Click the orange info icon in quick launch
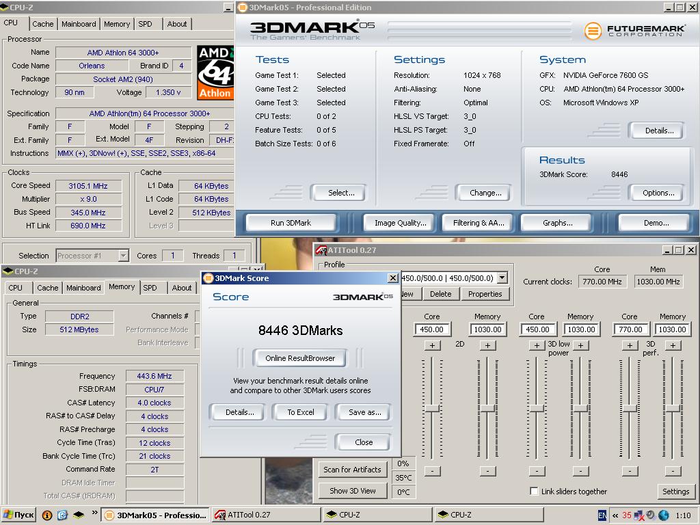 coord(47,515)
